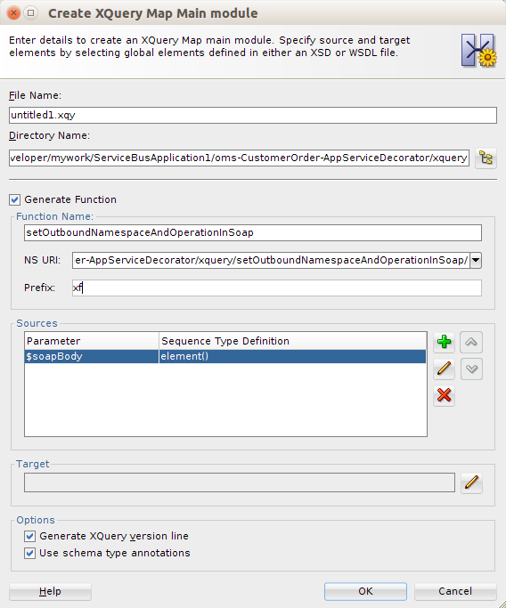Click the File Name input field
Screen dimensions: 506x608
click(x=253, y=115)
